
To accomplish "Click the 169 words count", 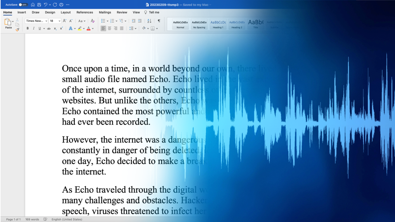I will coord(32,219).
